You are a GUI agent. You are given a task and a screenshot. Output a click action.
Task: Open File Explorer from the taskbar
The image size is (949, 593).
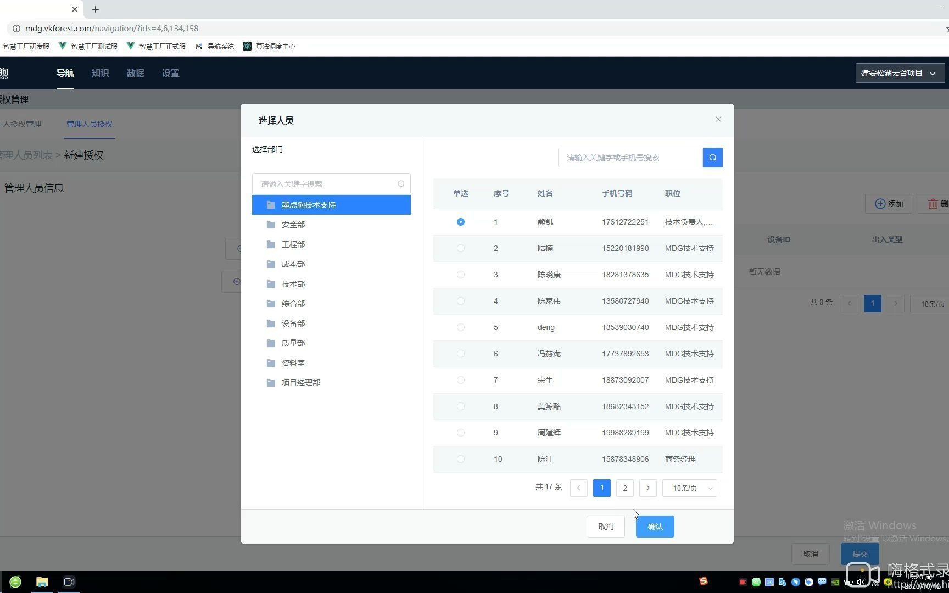(42, 582)
